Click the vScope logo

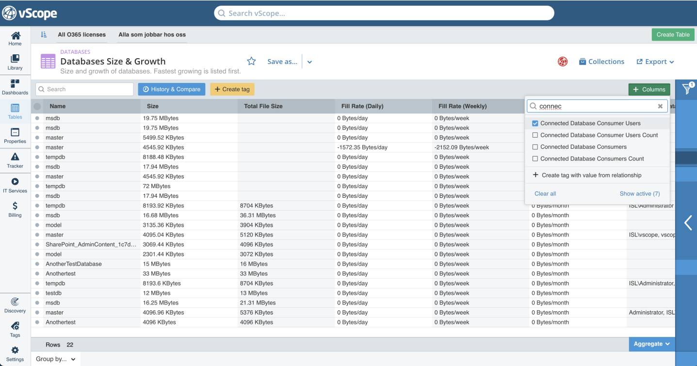click(x=30, y=13)
